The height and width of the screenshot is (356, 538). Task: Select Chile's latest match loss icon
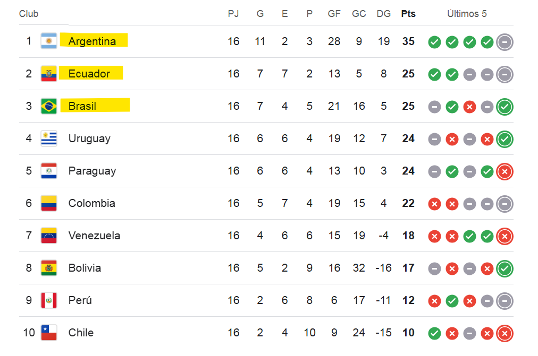(505, 333)
